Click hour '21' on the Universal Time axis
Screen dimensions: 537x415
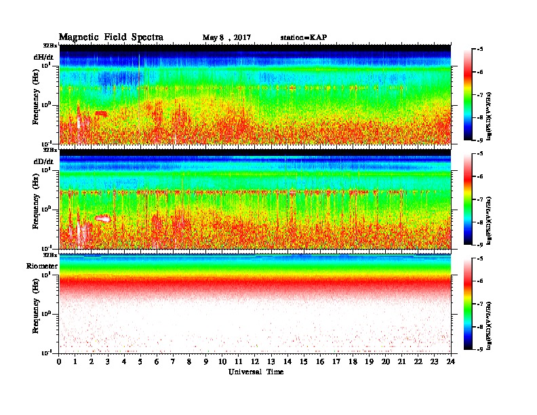[401, 361]
